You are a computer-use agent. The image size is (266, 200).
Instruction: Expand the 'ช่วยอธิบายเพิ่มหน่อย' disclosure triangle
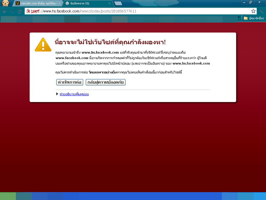57,94
